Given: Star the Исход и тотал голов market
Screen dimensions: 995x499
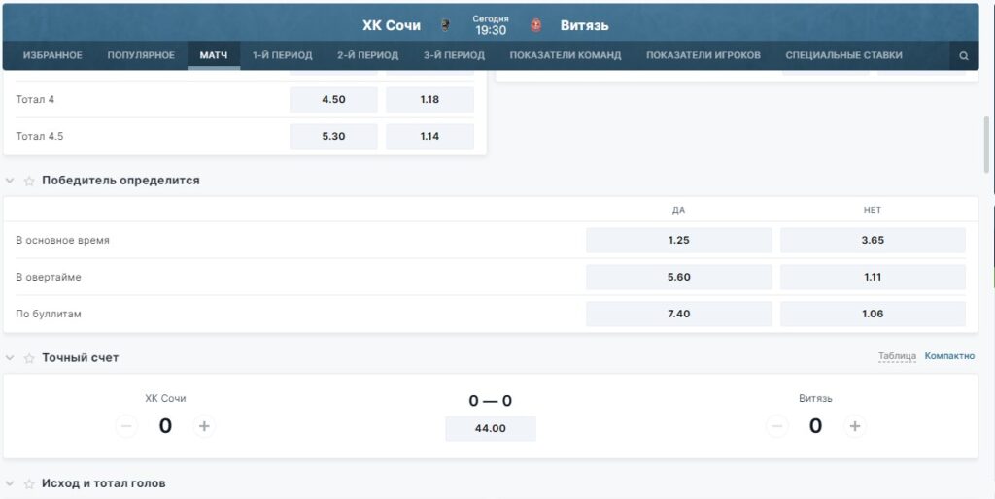Looking at the screenshot, I should (29, 483).
